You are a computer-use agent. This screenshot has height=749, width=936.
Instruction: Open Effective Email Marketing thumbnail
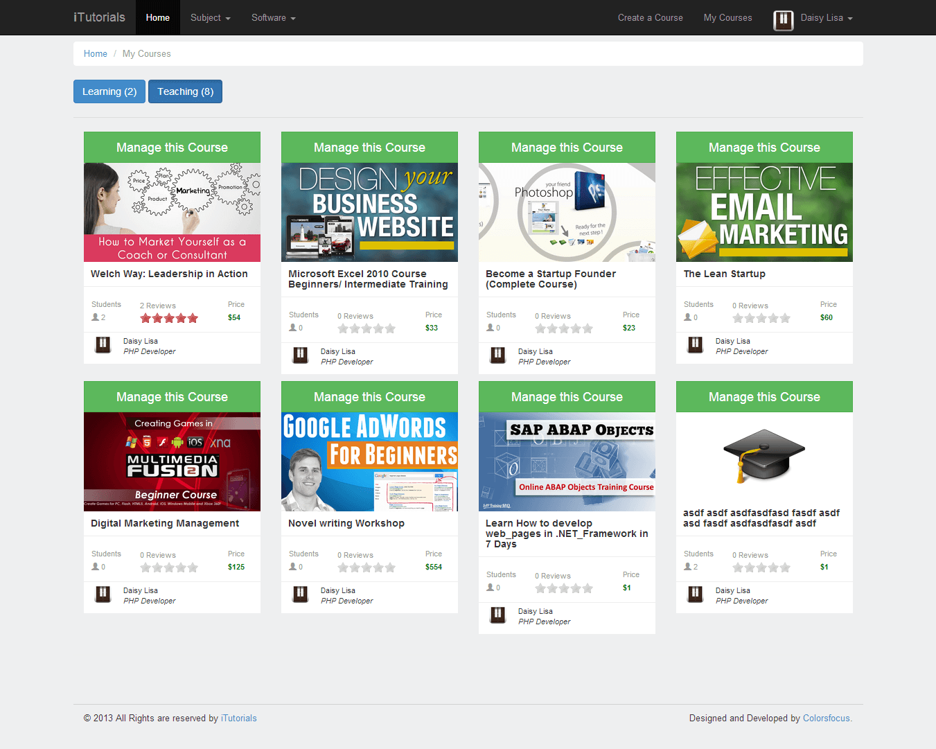(x=764, y=212)
